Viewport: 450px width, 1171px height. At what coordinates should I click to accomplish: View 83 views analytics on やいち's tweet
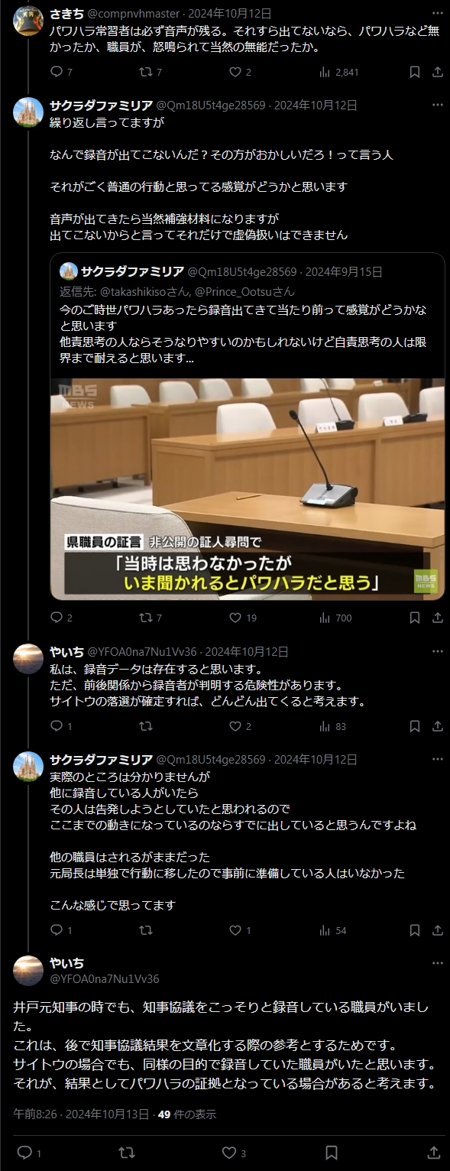[x=333, y=726]
